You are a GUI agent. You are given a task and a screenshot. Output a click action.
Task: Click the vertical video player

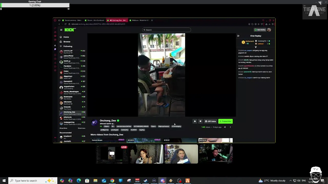point(161,75)
